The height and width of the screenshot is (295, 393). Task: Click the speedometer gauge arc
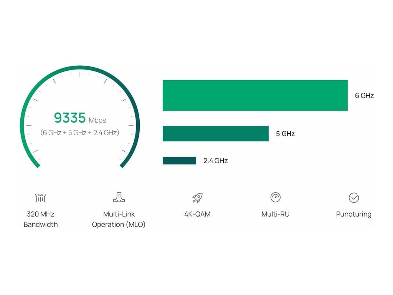[80, 68]
